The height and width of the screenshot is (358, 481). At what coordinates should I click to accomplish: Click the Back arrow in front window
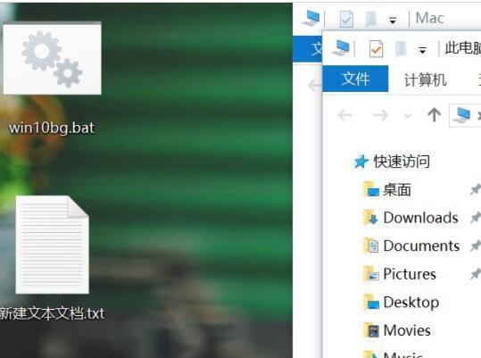tap(345, 116)
